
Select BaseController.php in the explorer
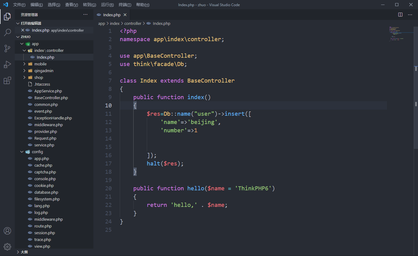pos(51,98)
